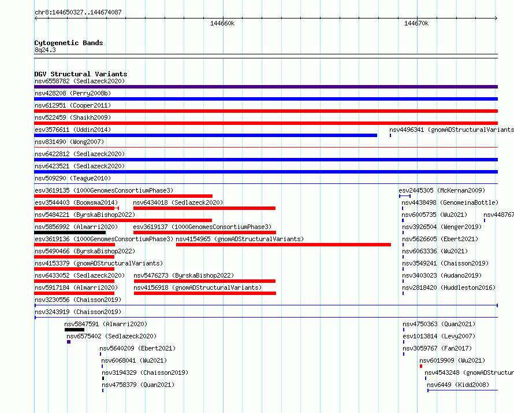Screen dimensions: 514x413
Task: Open nsv5476273 (ByrskaBishop2022) variant
Action: (x=184, y=275)
